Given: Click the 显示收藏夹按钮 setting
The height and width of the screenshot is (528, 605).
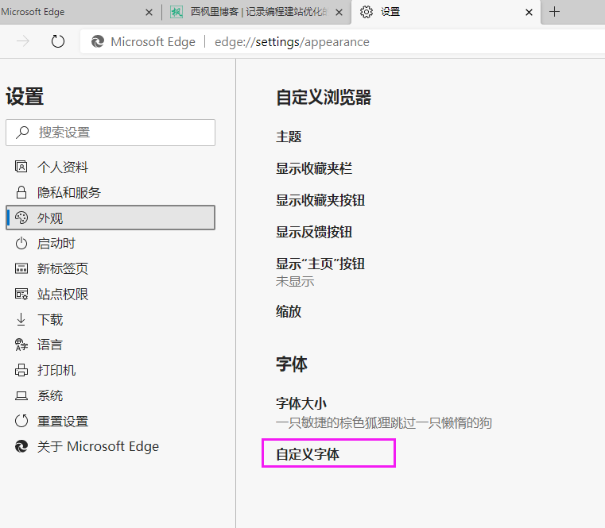Looking at the screenshot, I should (320, 200).
